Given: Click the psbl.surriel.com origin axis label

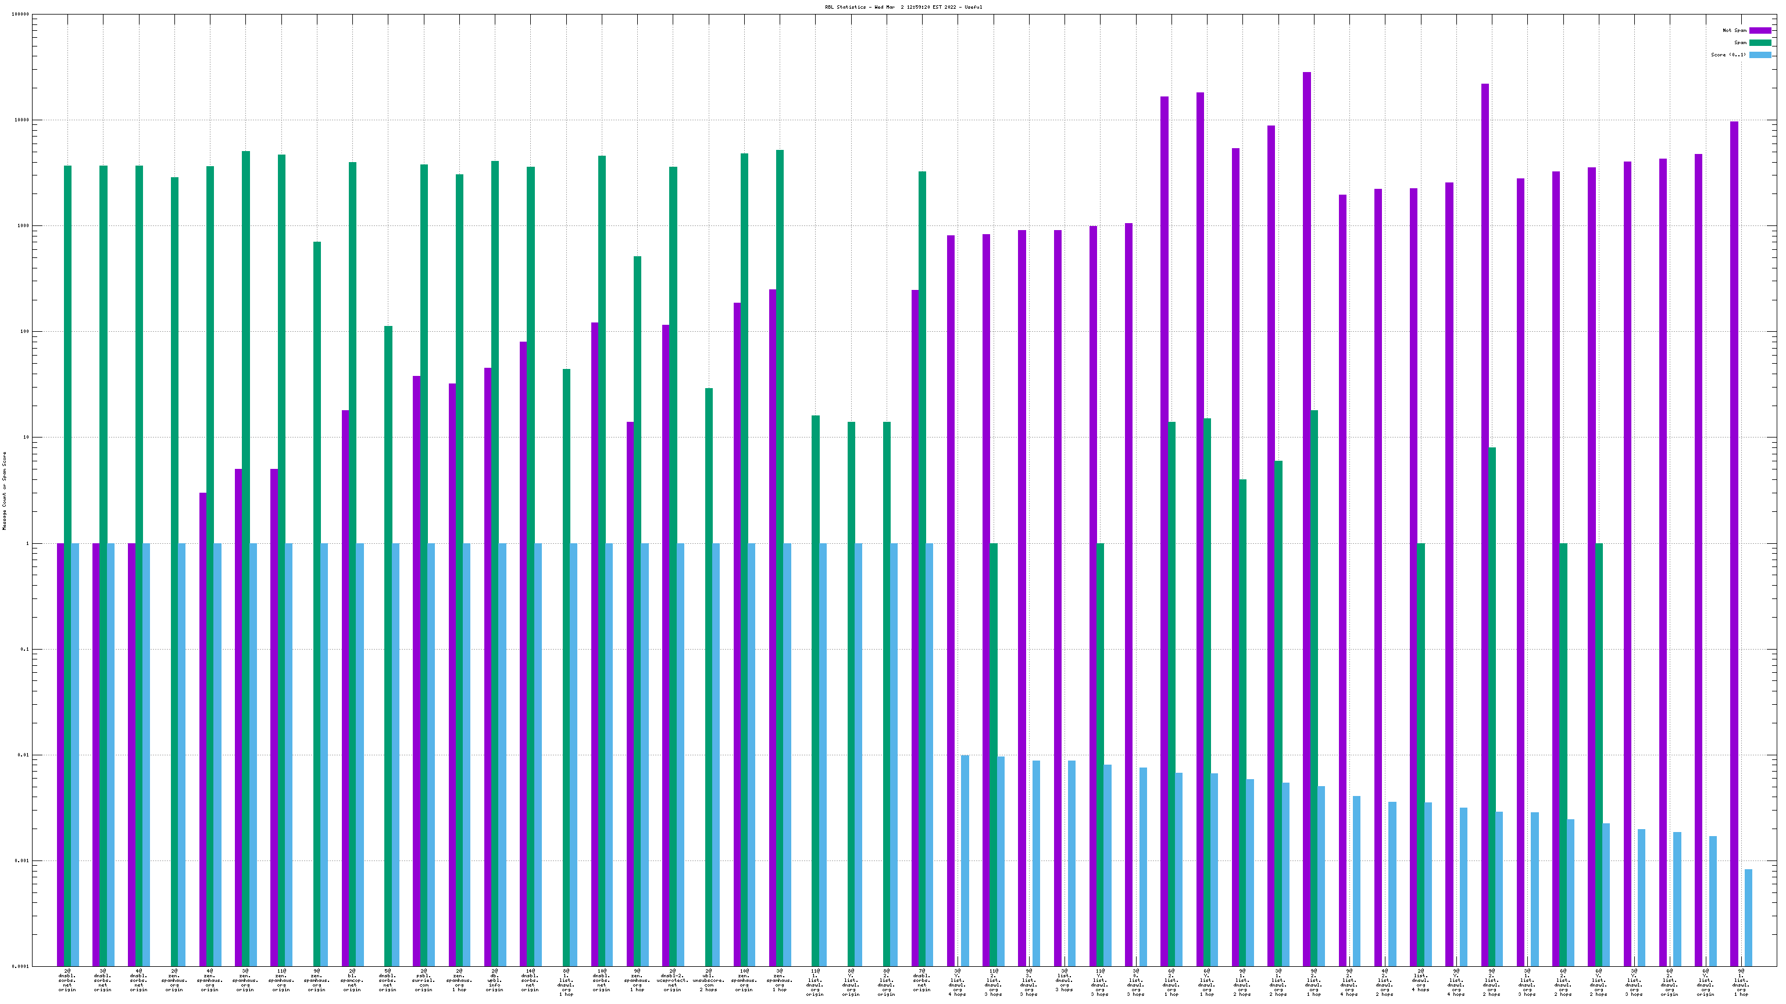Looking at the screenshot, I should [424, 980].
